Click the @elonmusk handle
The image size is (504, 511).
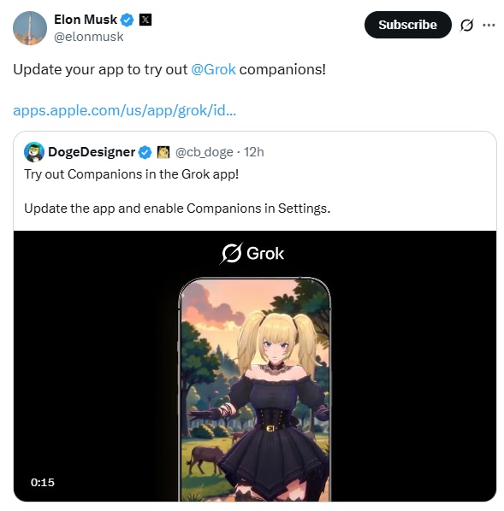[x=89, y=37]
